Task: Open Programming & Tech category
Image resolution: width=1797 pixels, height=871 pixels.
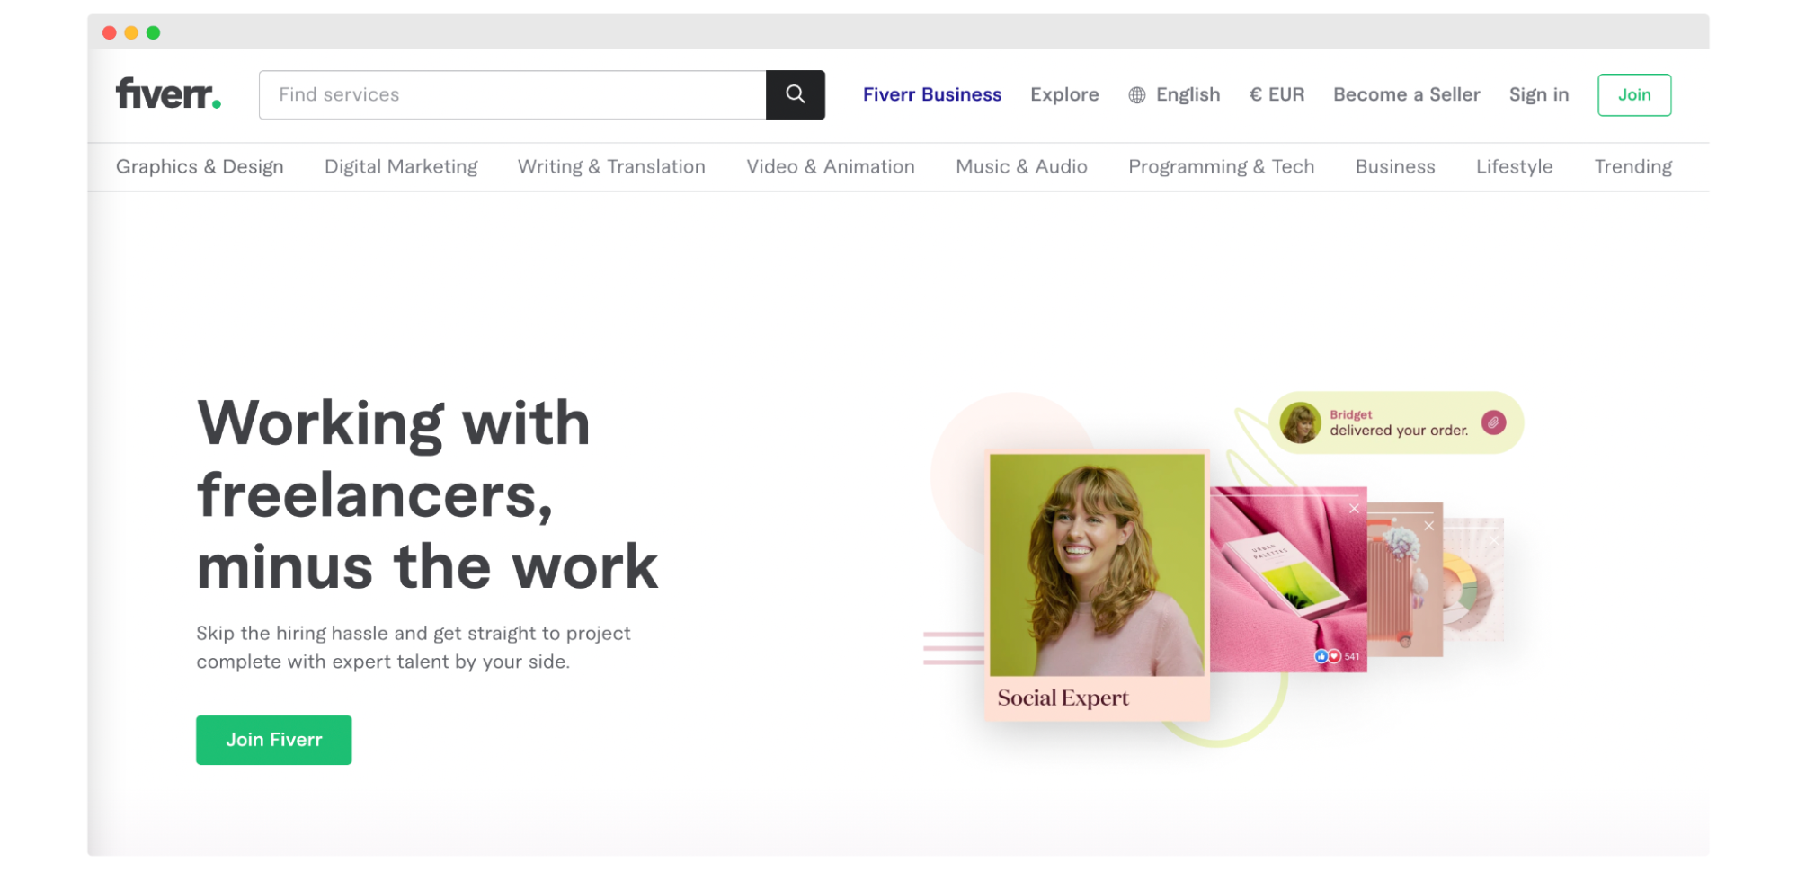Action: (x=1221, y=166)
